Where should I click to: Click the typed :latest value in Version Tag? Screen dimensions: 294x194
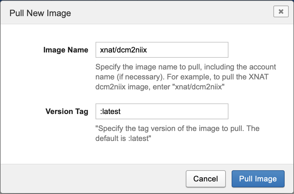pos(111,111)
